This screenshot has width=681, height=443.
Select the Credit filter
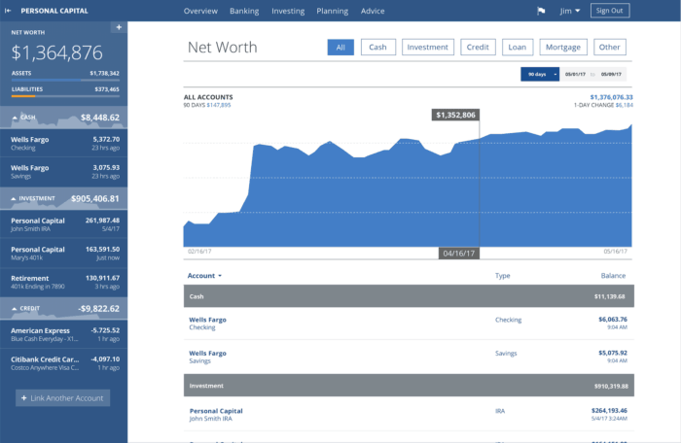(478, 48)
